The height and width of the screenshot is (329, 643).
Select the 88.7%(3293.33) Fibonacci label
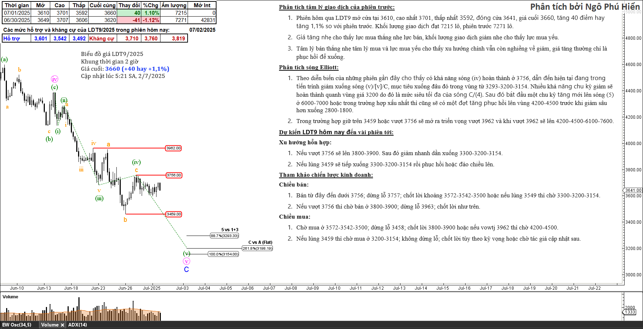tap(224, 236)
